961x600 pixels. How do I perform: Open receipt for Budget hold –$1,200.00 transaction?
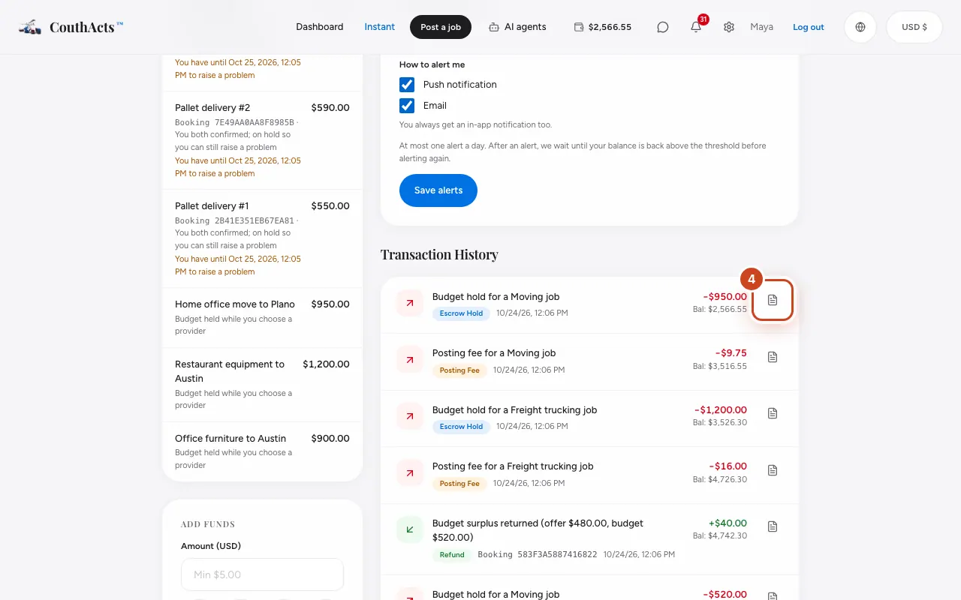click(773, 413)
